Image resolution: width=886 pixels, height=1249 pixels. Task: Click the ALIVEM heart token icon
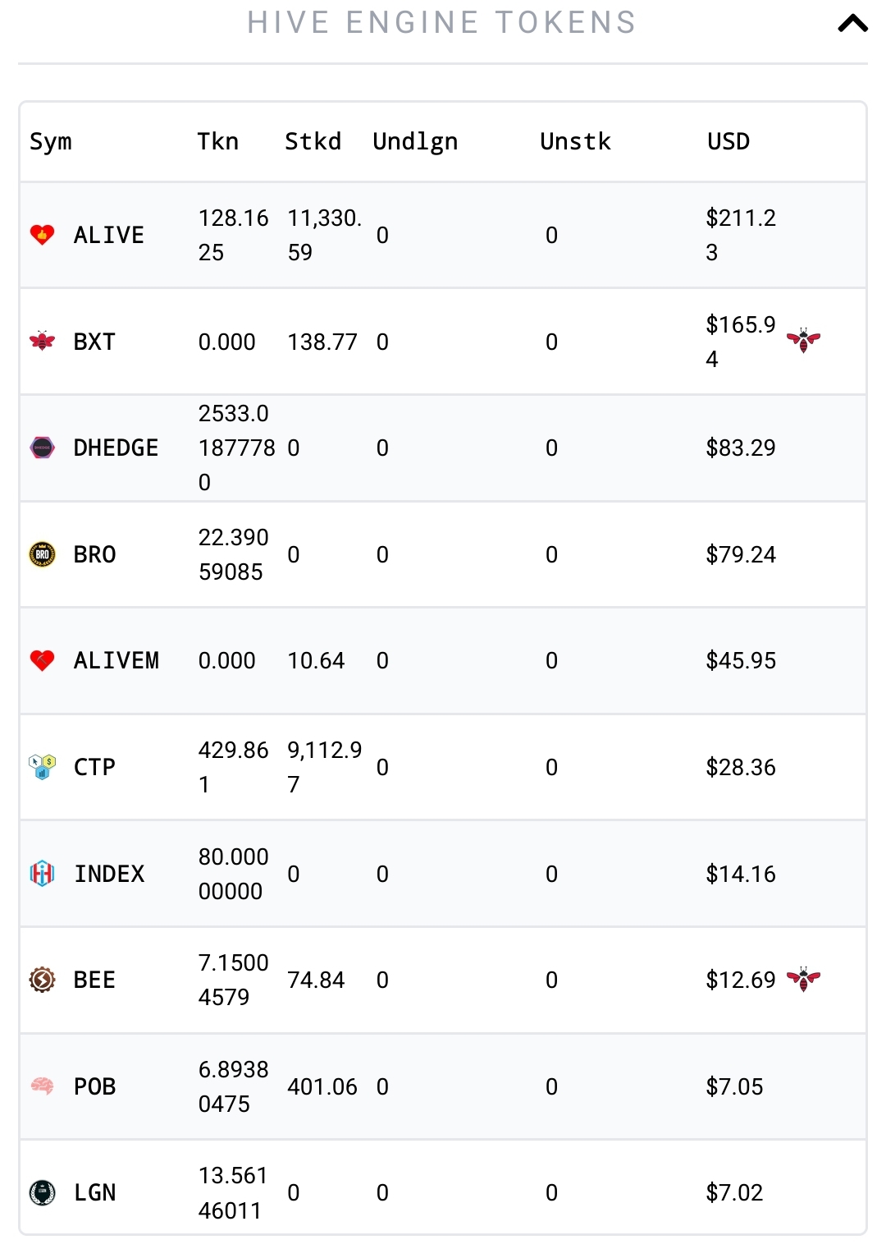tap(42, 660)
